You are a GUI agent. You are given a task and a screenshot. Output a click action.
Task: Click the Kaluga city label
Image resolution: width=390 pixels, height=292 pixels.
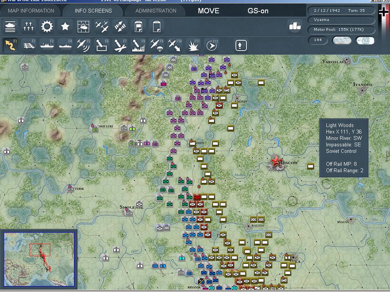point(258,225)
